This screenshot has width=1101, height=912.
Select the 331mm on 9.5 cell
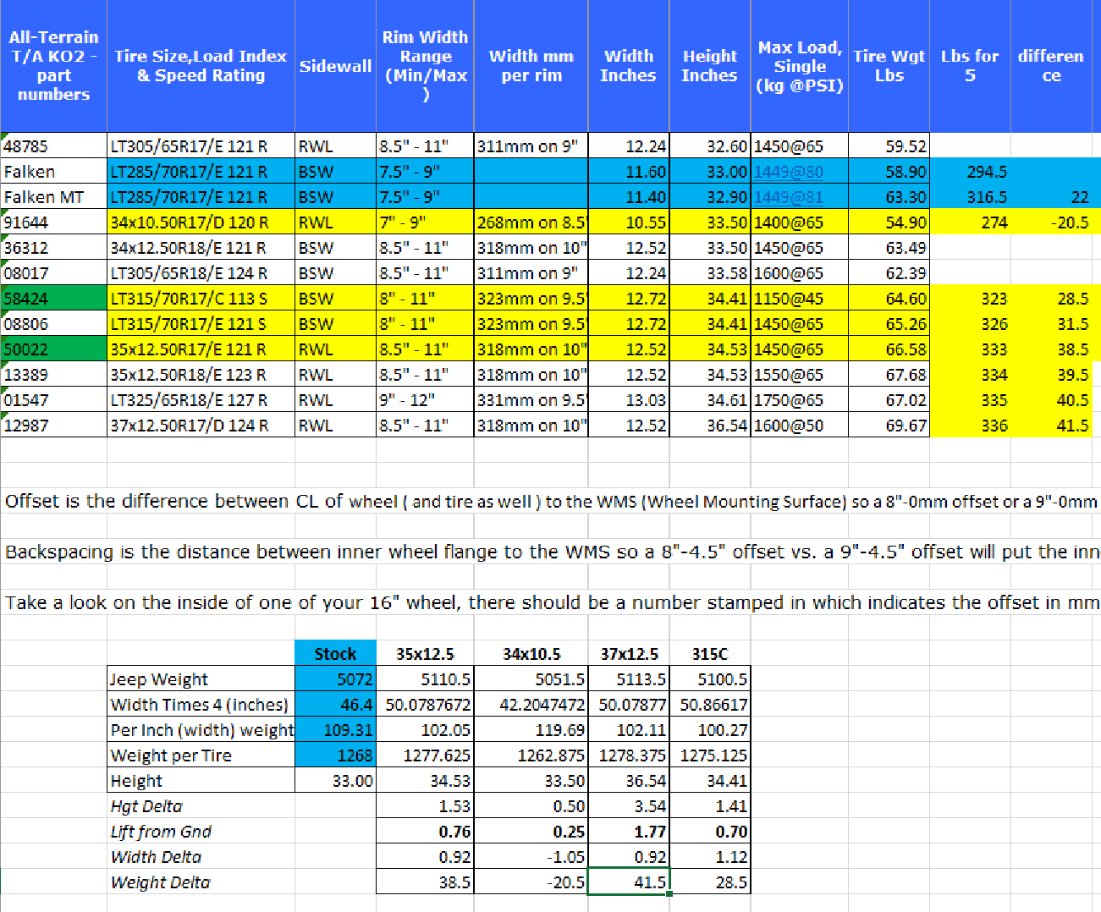(x=531, y=400)
